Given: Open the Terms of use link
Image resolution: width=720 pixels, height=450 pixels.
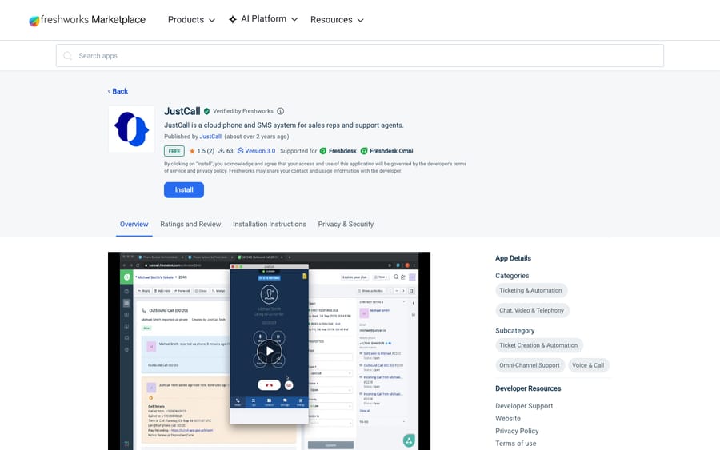Looking at the screenshot, I should 516,443.
